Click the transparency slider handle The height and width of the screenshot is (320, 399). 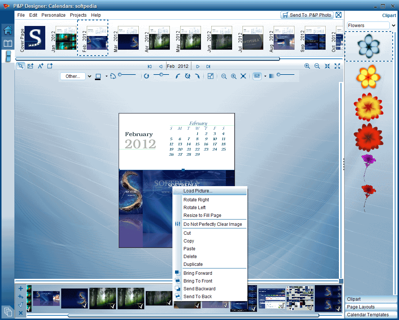(278, 75)
